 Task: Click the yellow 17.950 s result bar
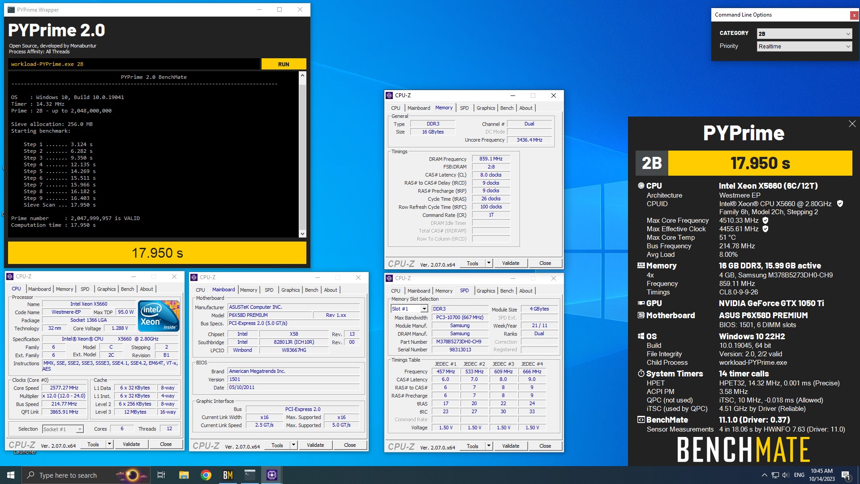(x=157, y=253)
